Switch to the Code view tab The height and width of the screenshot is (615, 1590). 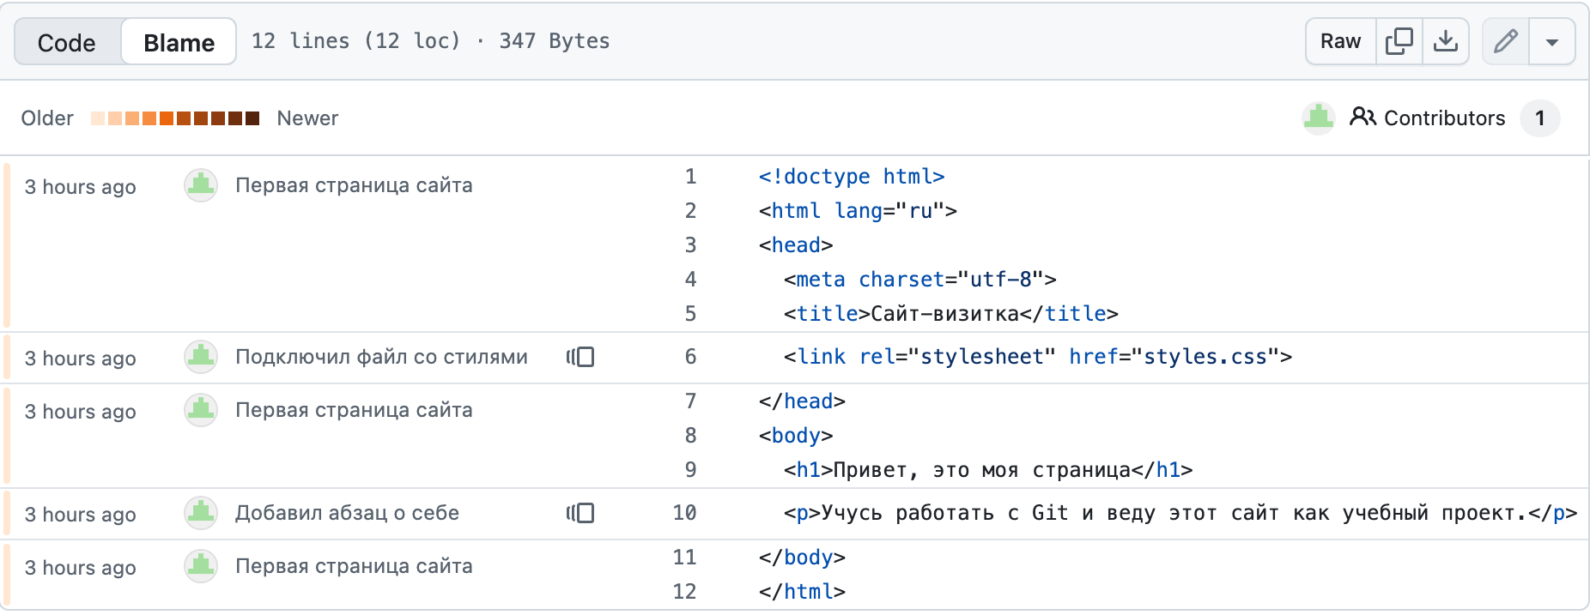coord(67,42)
